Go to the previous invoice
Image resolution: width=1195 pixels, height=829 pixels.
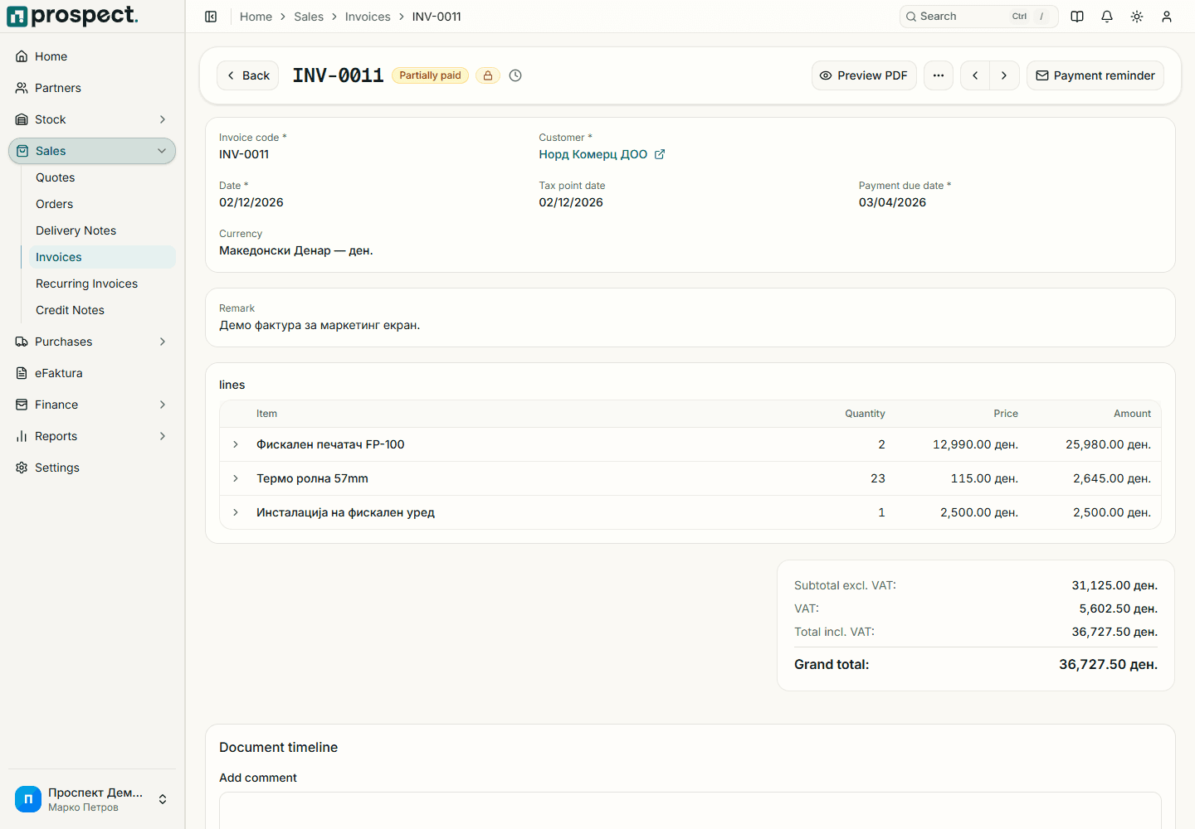[x=975, y=75]
